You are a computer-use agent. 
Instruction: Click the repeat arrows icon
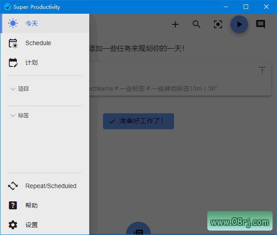pyautogui.click(x=13, y=186)
